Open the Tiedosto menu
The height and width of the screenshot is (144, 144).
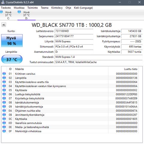(x=6, y=8)
